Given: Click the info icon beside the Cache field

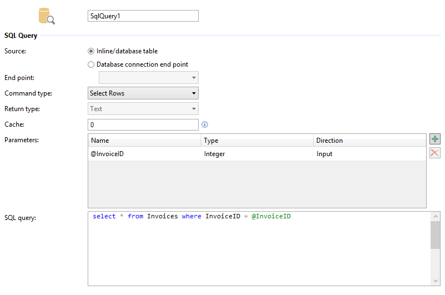Looking at the screenshot, I should click(x=205, y=124).
